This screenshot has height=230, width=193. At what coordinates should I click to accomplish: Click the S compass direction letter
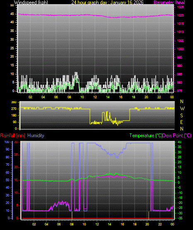pos(181,116)
